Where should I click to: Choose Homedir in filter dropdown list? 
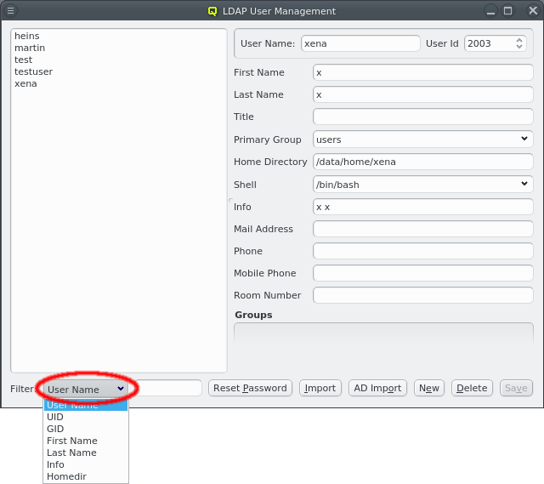[86, 476]
